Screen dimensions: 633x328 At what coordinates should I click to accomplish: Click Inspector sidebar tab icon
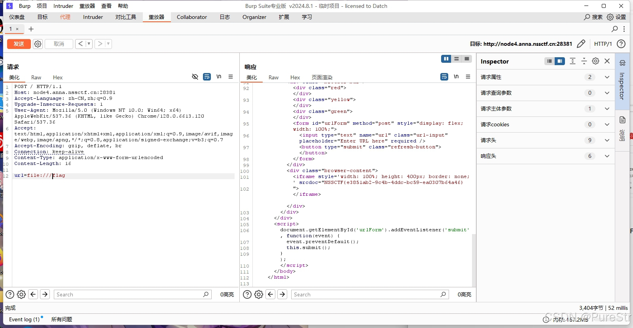(622, 63)
